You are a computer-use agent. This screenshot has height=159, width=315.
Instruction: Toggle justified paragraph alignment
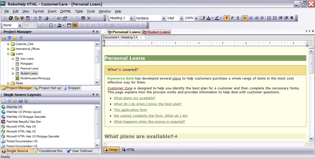pos(262,18)
